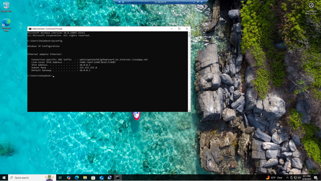Pin the remote desktop connection bar

pyautogui.click(x=120, y=2)
